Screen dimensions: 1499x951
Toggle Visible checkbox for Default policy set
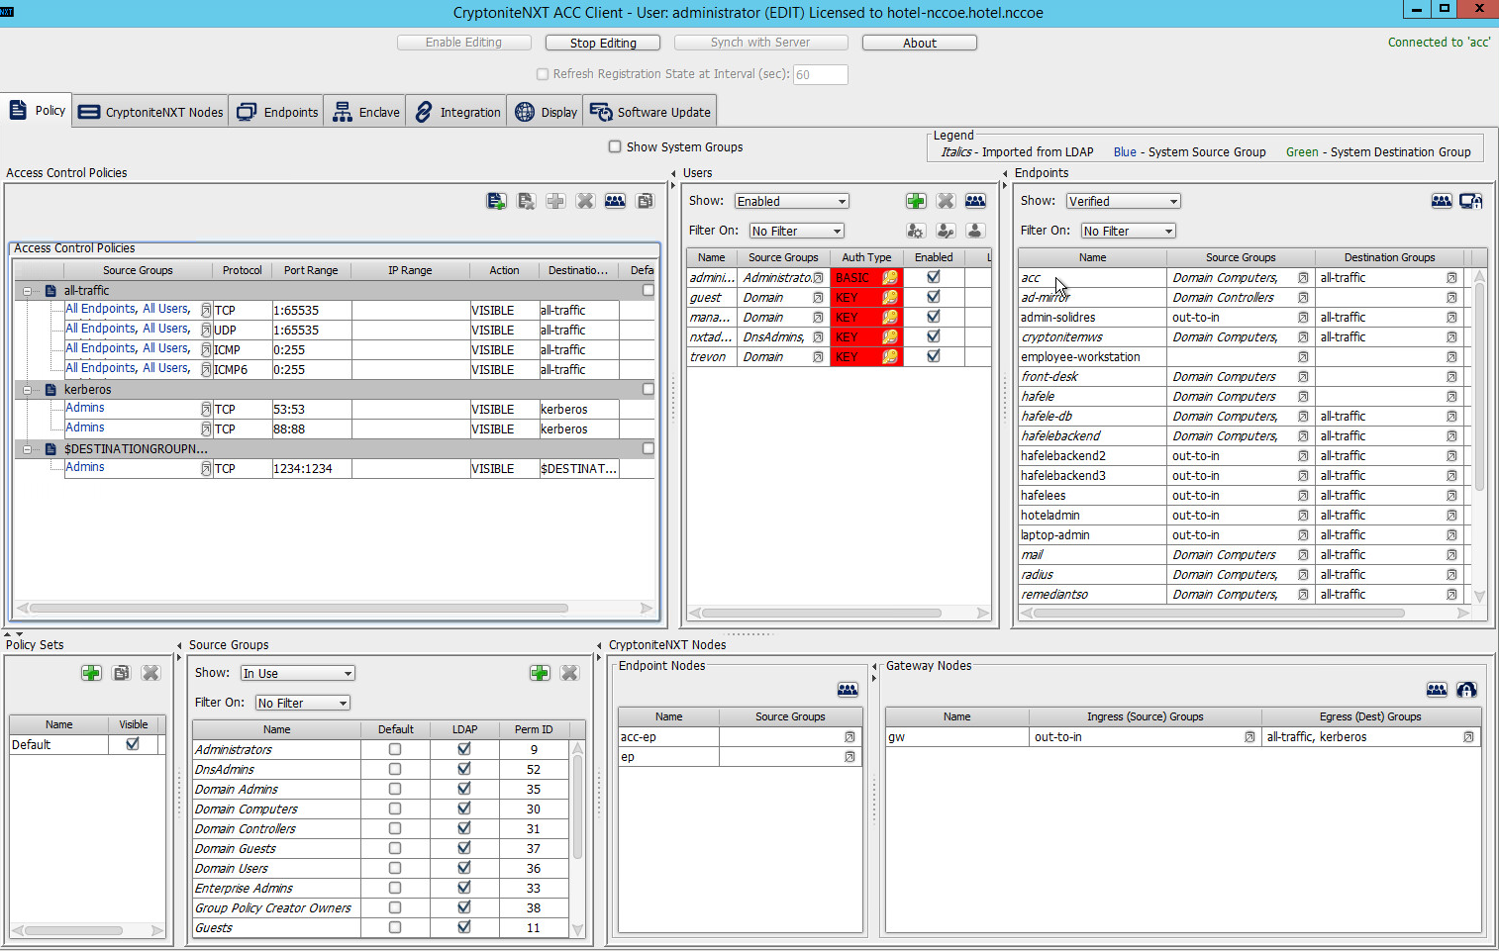(133, 744)
